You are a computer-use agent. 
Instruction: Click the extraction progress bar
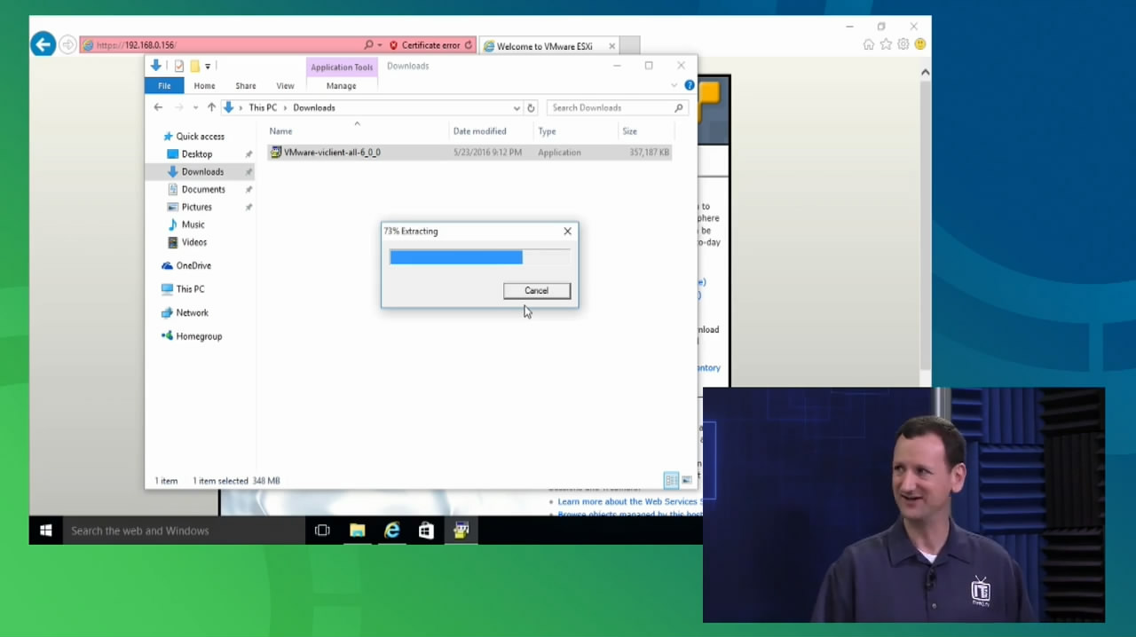point(480,257)
